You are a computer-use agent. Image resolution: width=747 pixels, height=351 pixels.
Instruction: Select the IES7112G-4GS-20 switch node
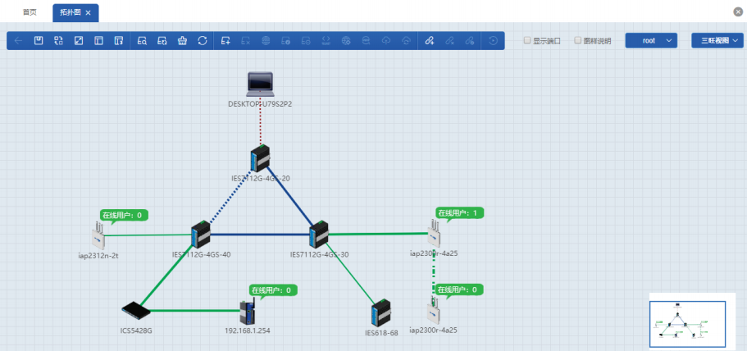(260, 157)
